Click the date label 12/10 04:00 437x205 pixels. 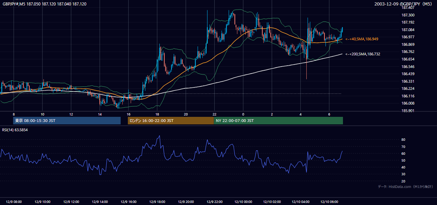[x=301, y=202]
